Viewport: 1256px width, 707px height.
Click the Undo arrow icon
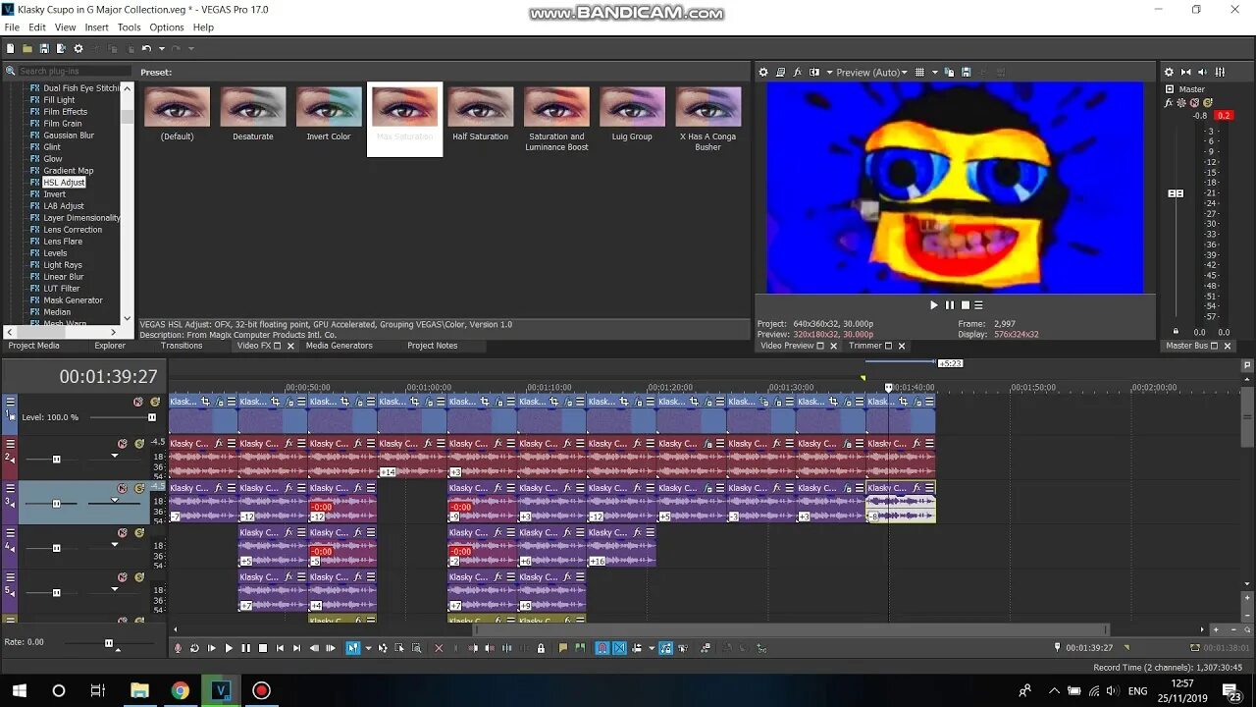146,48
